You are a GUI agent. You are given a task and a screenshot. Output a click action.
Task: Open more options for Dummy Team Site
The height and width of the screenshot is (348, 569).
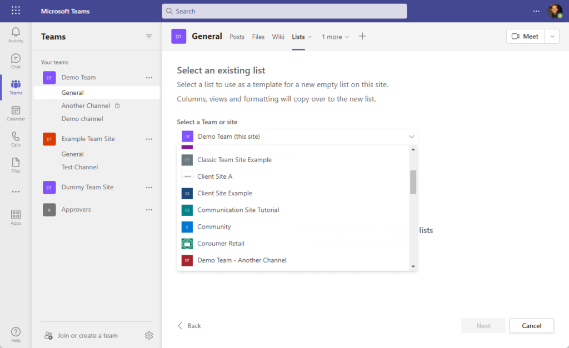[149, 188]
